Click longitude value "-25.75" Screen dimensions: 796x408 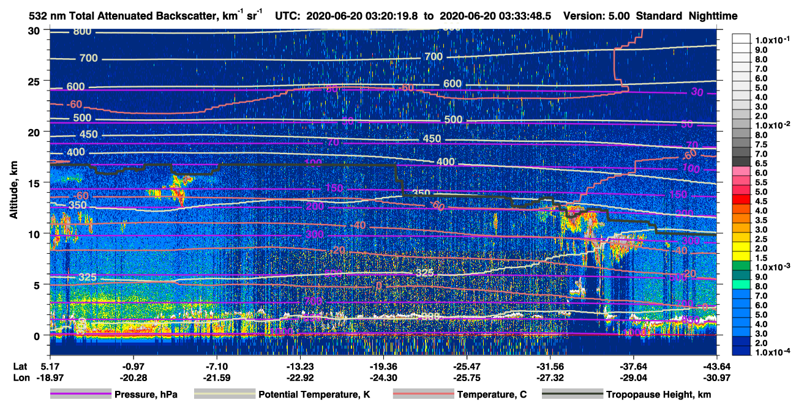tap(467, 377)
